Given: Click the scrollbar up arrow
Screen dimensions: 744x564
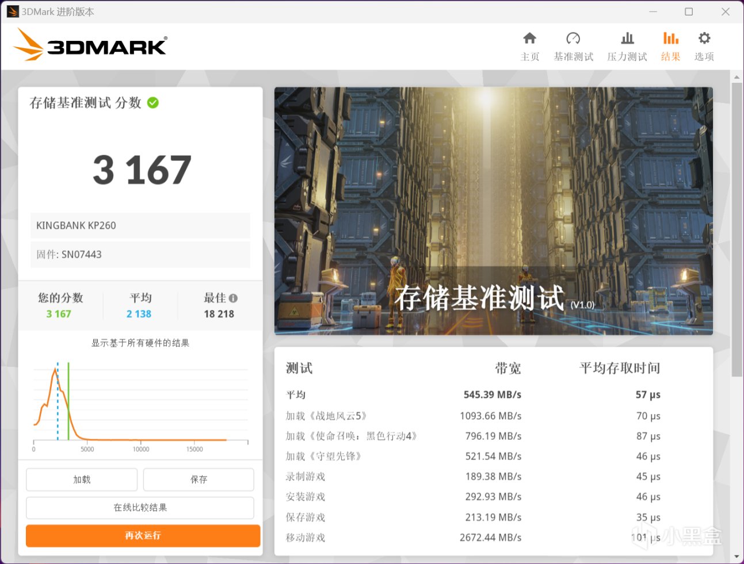Looking at the screenshot, I should [737, 76].
